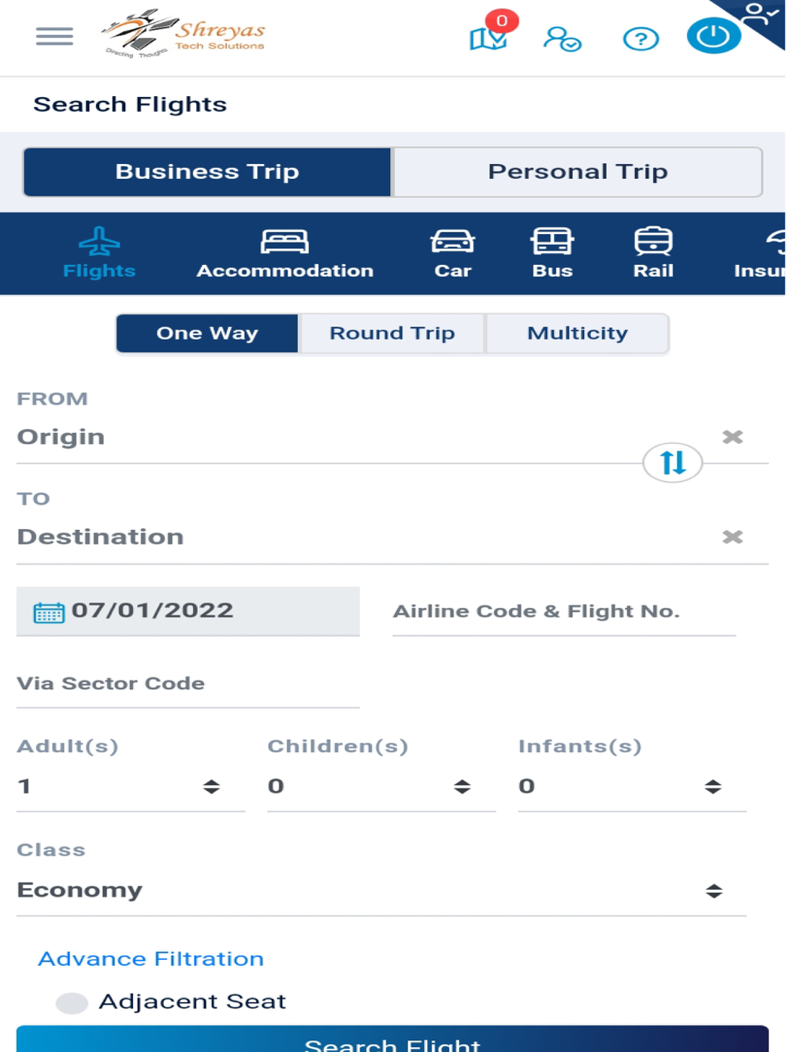Select the One Way trip option

pyautogui.click(x=207, y=334)
